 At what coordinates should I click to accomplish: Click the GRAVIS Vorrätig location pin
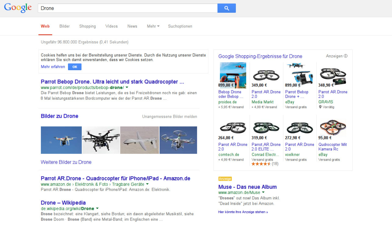[x=320, y=107]
